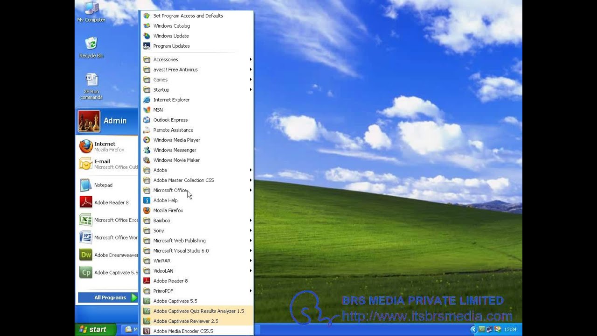The image size is (597, 336).
Task: Open My Computer desktop icon
Action: (91, 12)
